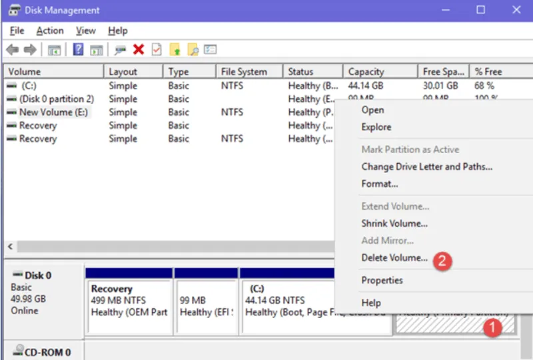
Task: Click NTFS in the New Volume (E:) row
Action: pos(232,112)
